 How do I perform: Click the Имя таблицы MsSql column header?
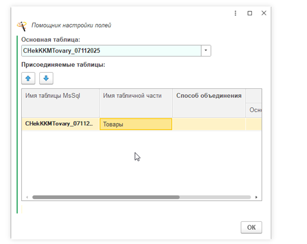pyautogui.click(x=61, y=96)
